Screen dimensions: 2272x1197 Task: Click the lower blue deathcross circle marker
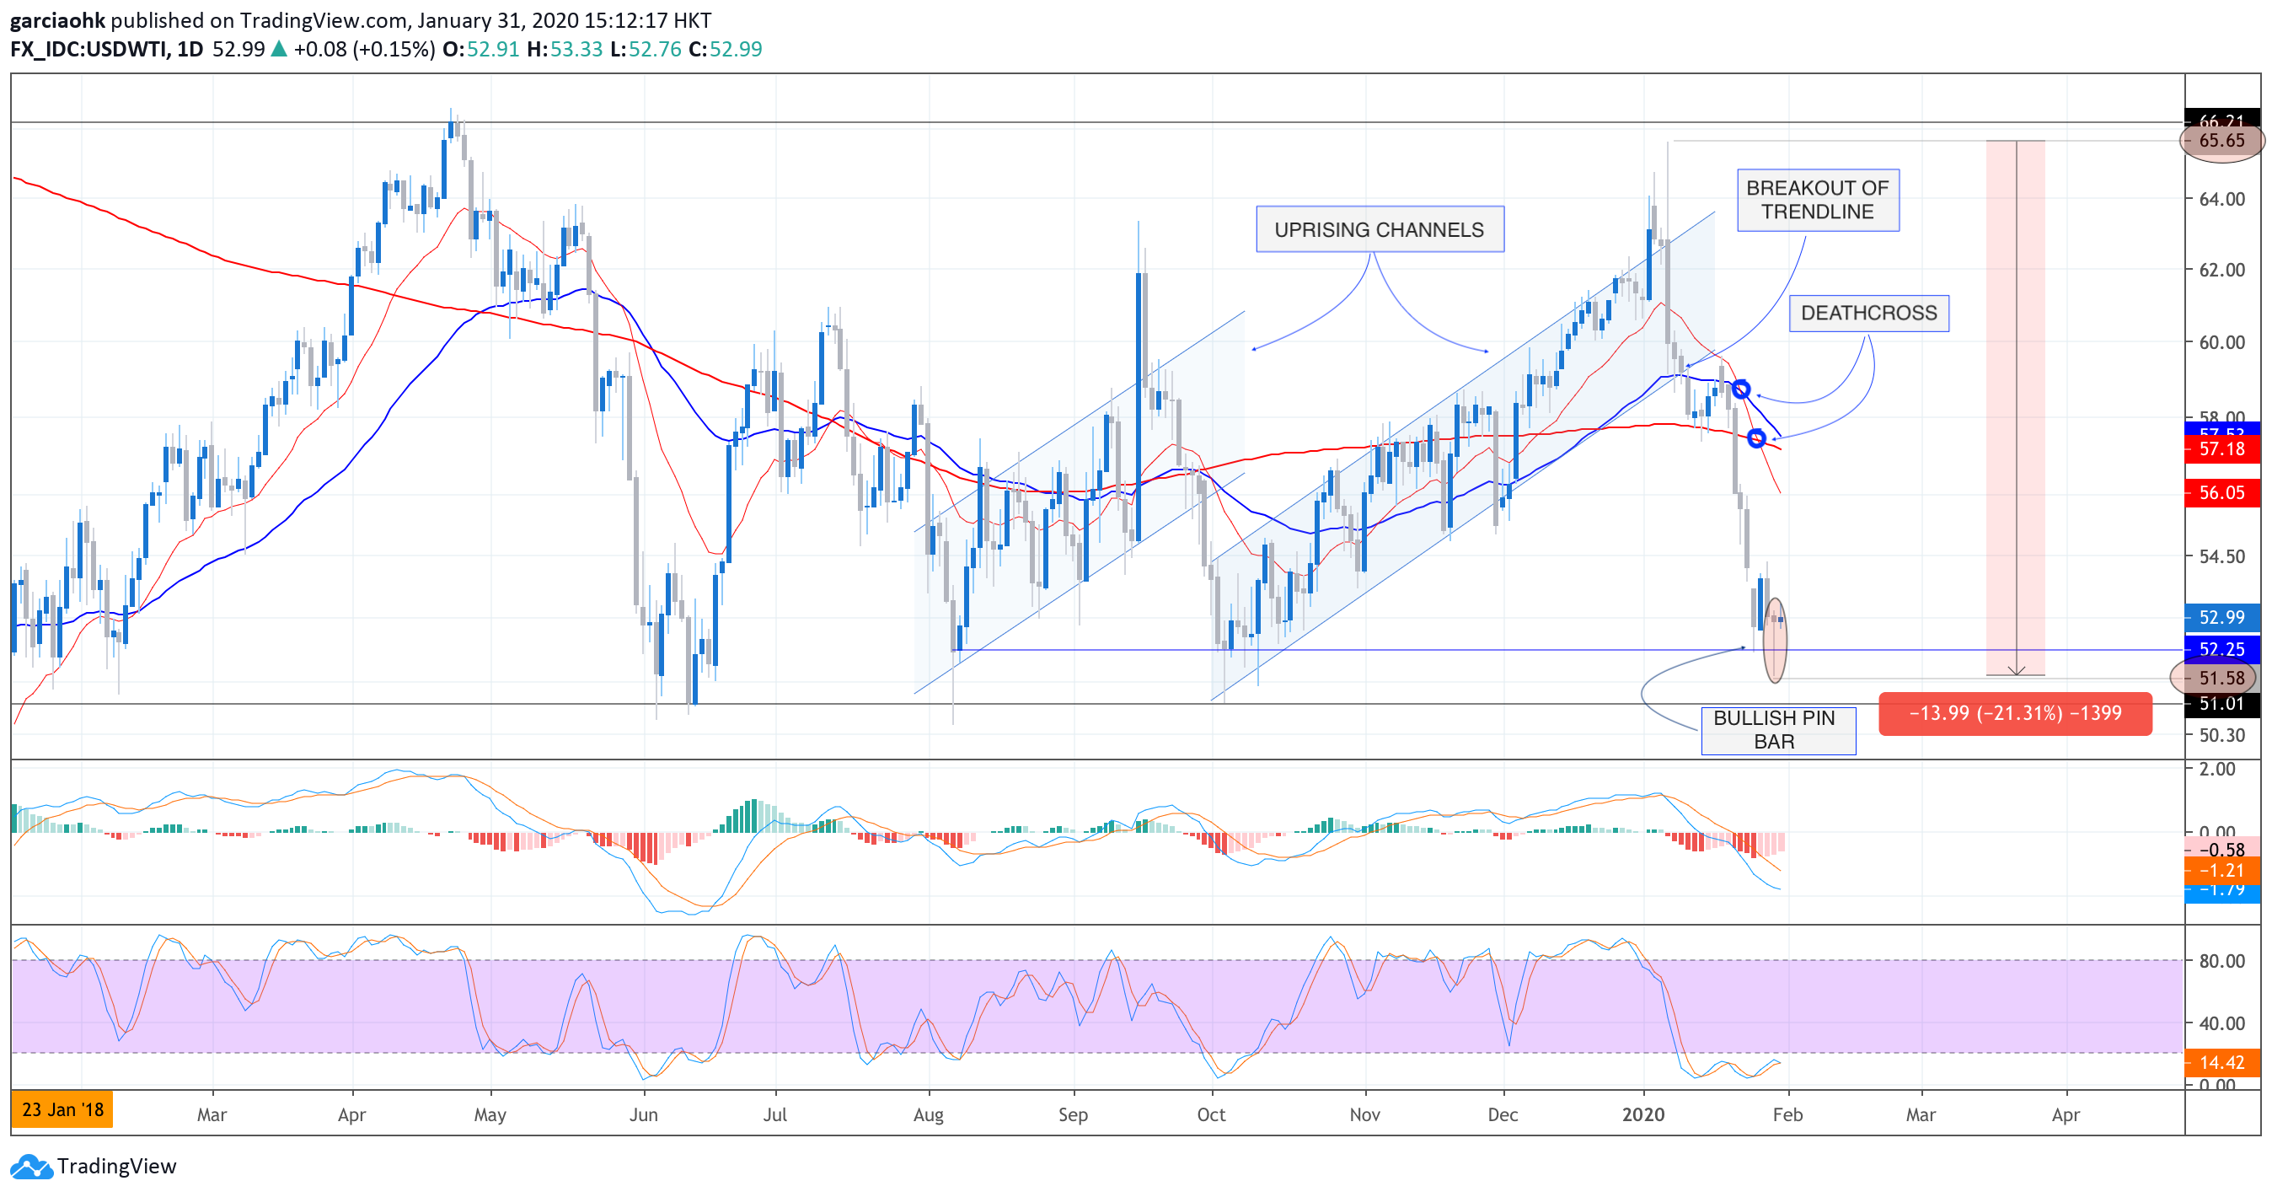click(x=1756, y=437)
